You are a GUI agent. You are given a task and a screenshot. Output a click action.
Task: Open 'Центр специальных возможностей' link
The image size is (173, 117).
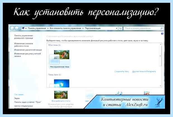click(23, 107)
